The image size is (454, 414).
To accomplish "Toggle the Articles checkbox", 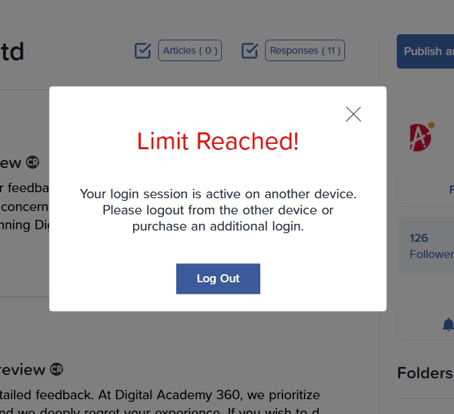I will tap(143, 50).
